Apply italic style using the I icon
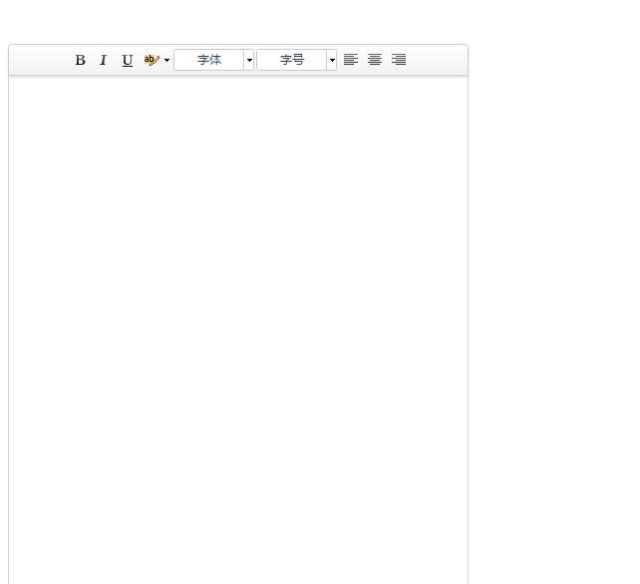This screenshot has width=640, height=584. (x=103, y=60)
